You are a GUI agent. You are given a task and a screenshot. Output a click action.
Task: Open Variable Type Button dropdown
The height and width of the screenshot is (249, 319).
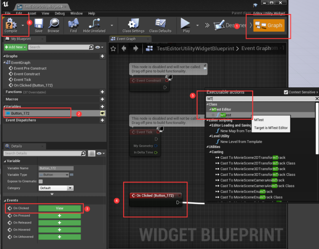pyautogui.click(x=54, y=175)
